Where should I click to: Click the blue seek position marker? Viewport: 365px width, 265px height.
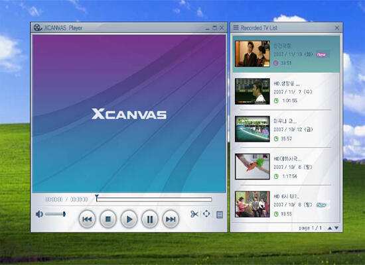click(x=97, y=196)
